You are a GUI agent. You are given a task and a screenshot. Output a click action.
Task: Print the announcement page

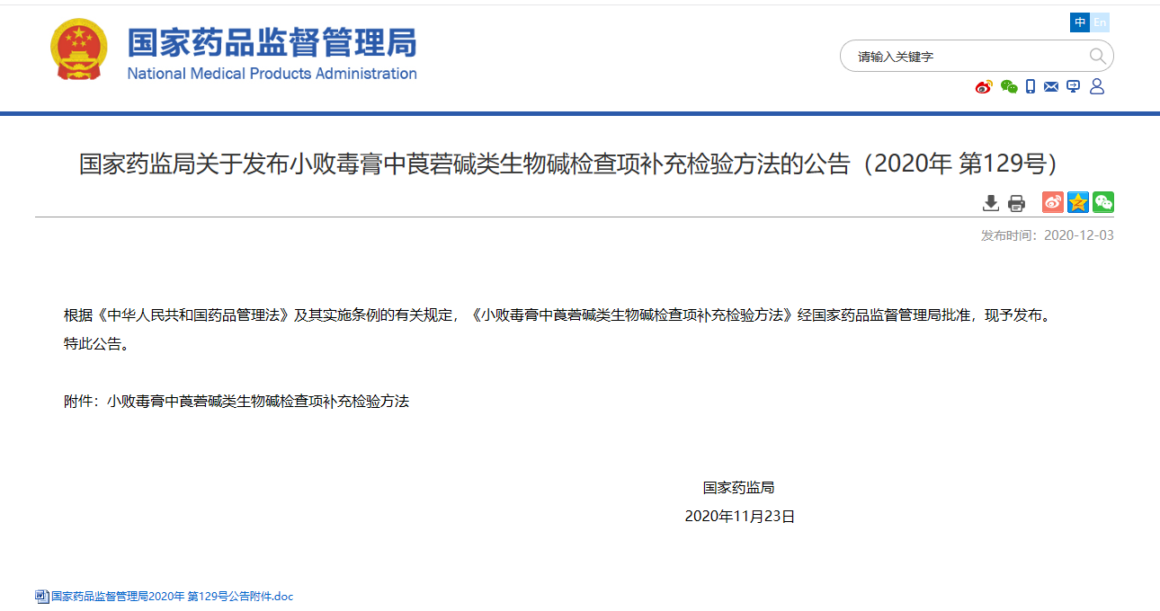(x=1016, y=203)
